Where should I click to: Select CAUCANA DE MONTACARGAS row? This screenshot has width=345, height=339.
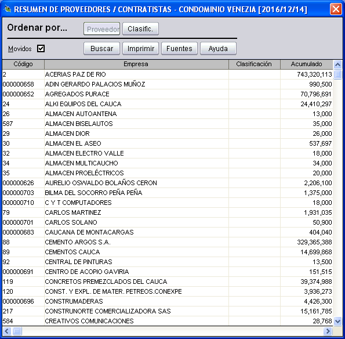point(168,232)
